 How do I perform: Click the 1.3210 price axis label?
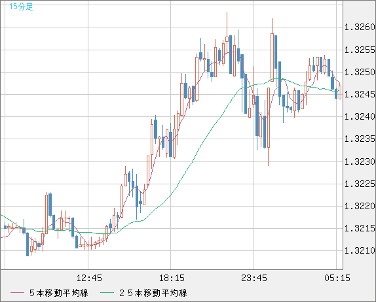tap(360, 250)
